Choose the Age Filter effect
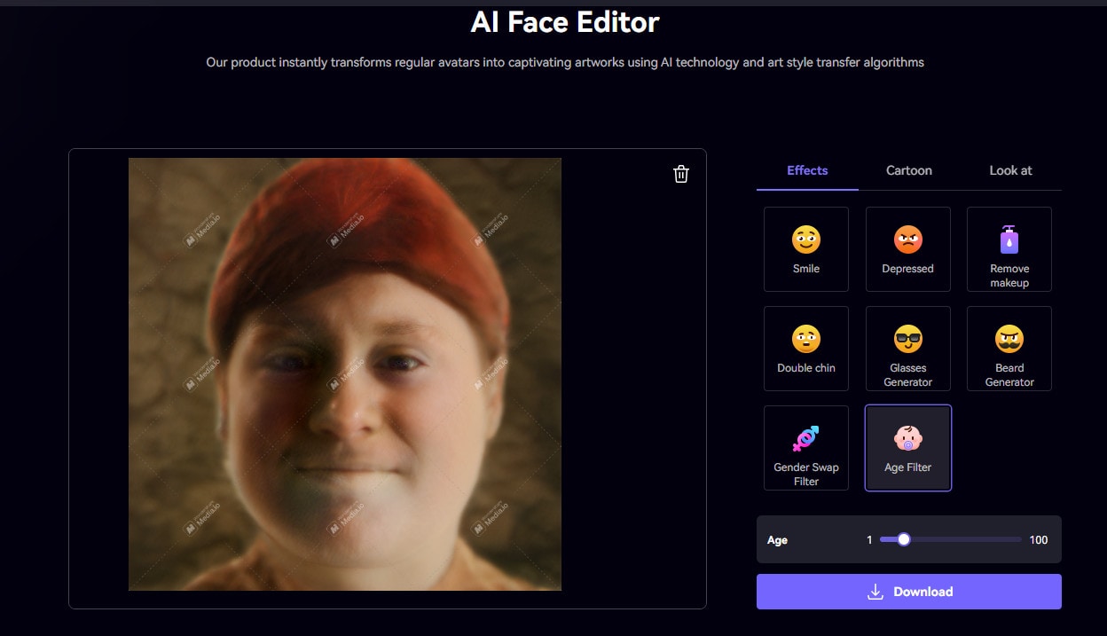The width and height of the screenshot is (1107, 636). tap(907, 448)
